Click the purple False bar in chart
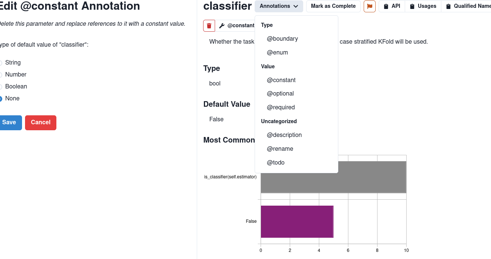 297,222
